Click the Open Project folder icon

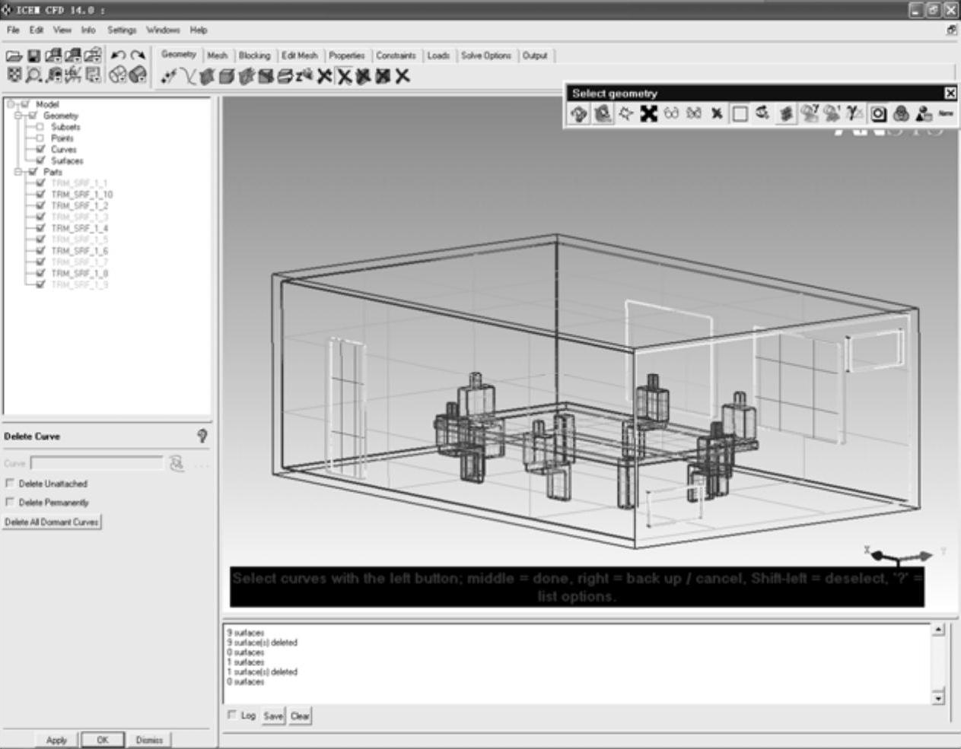click(14, 56)
